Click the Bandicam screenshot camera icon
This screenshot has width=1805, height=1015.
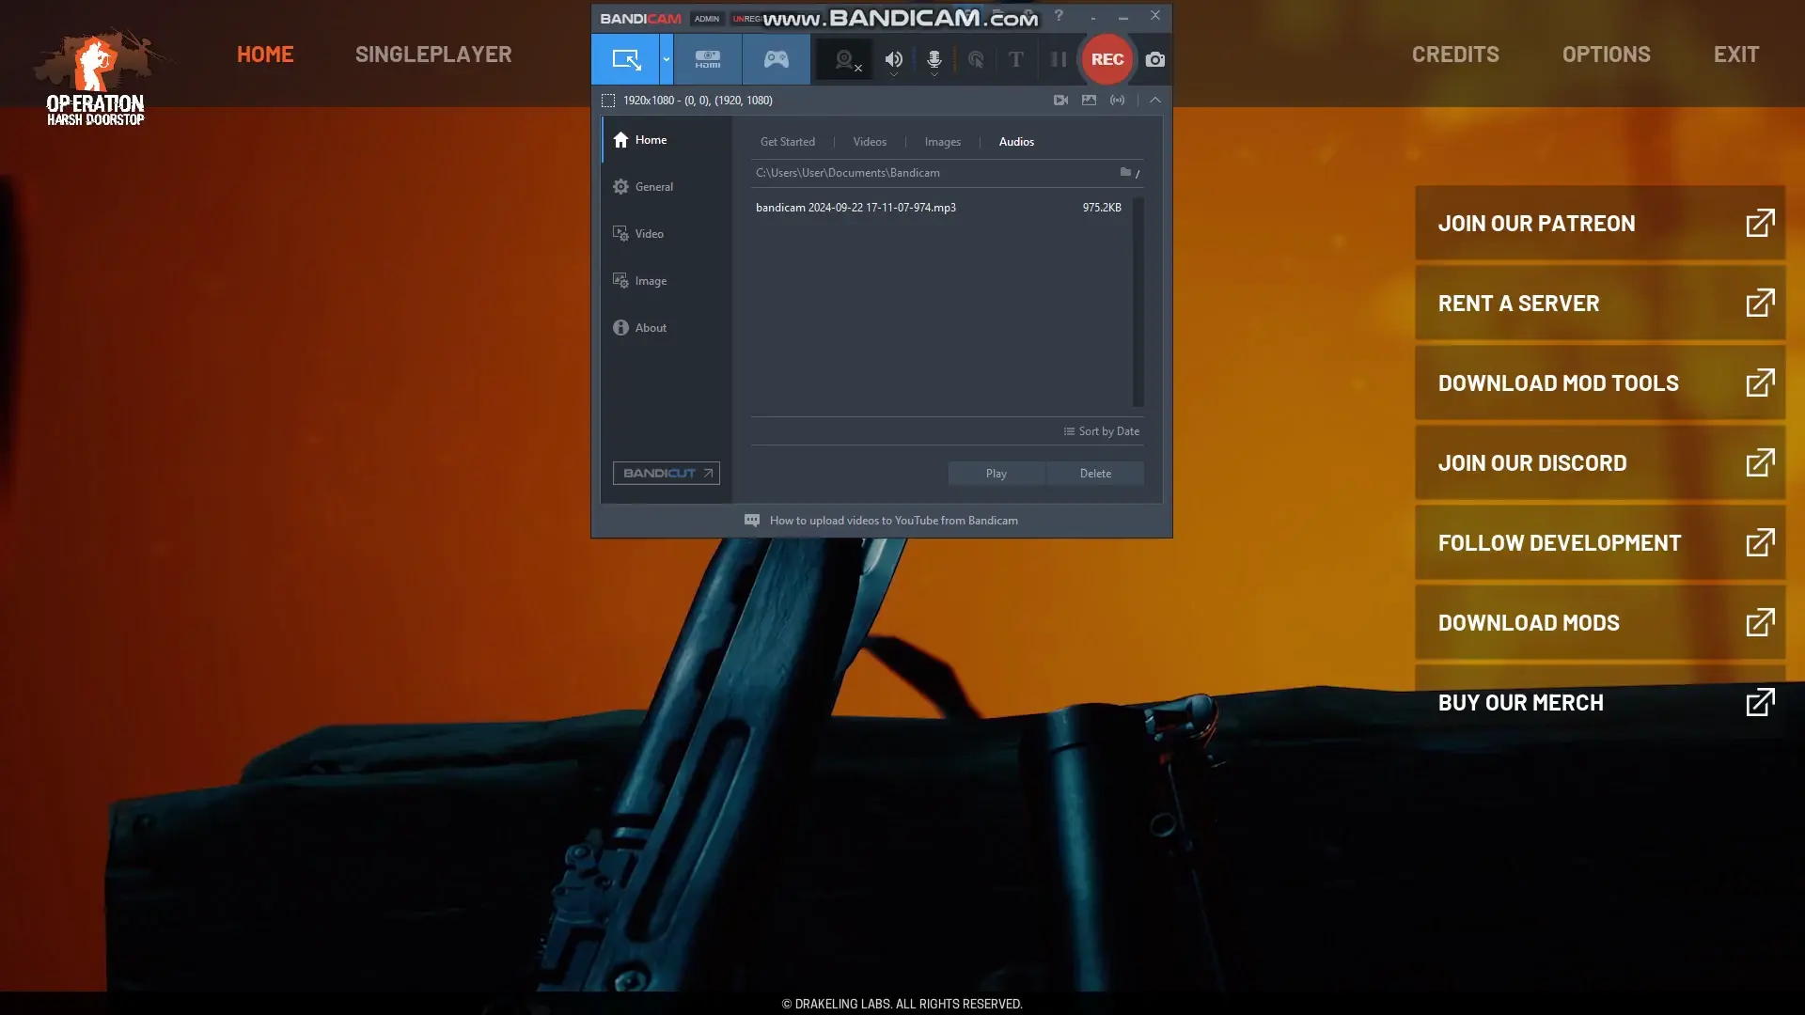1154,59
